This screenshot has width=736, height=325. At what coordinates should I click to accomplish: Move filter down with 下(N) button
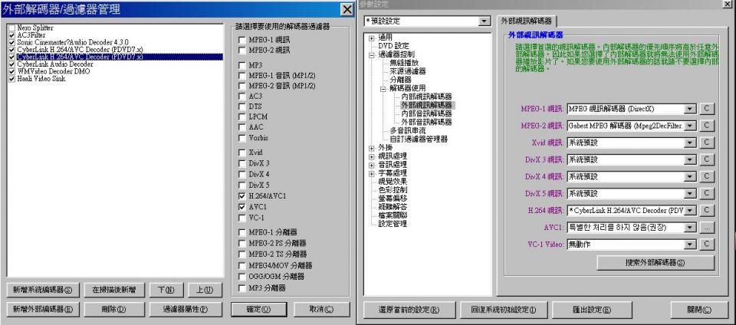166,290
